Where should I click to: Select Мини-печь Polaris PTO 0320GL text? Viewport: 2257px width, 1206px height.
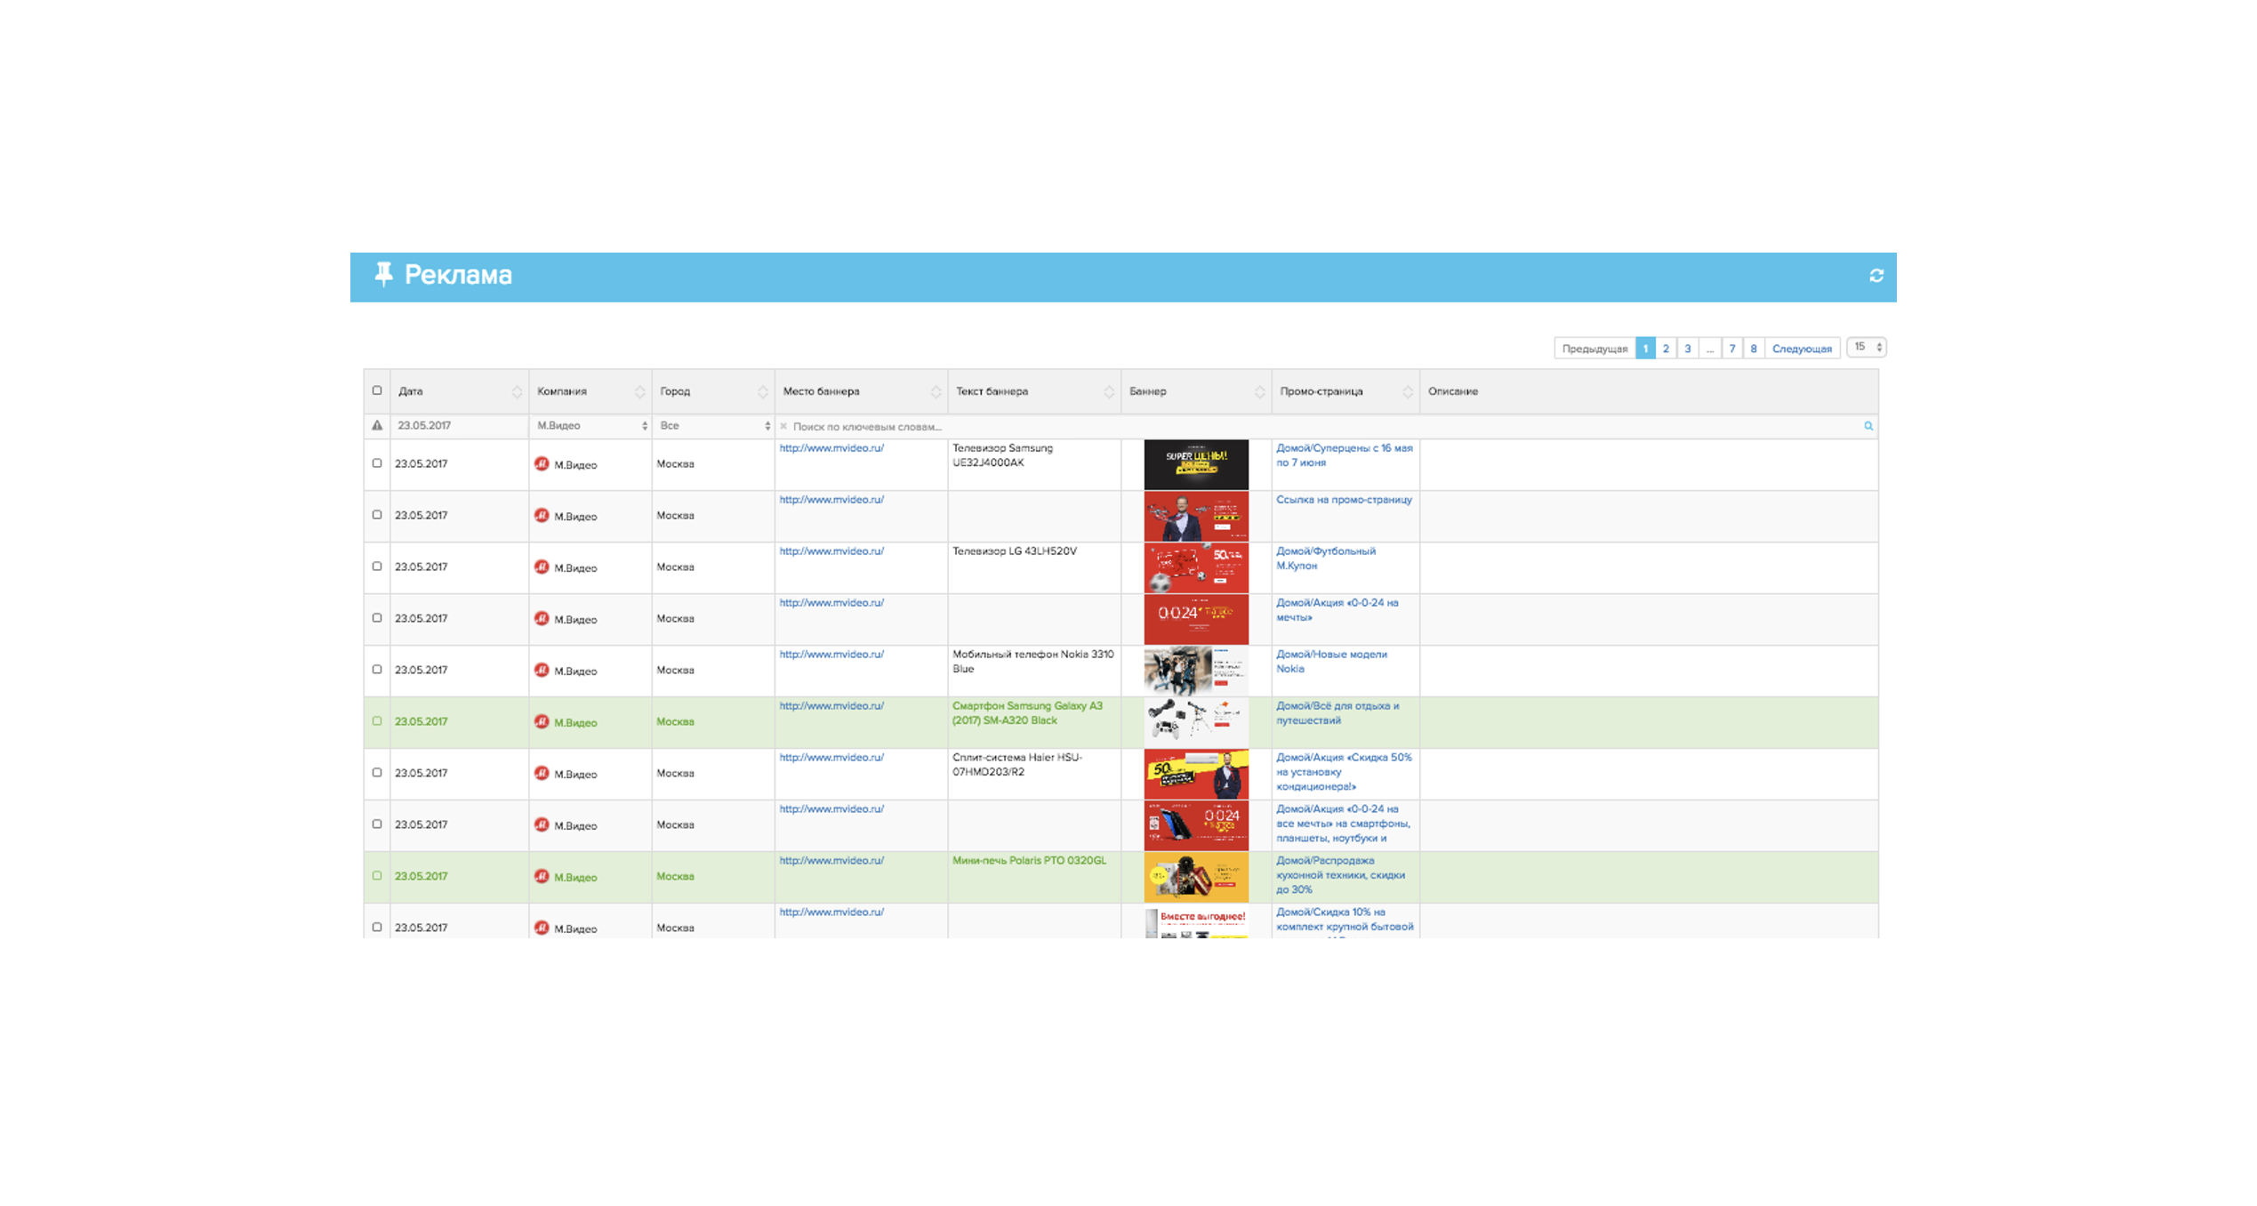click(x=1029, y=861)
